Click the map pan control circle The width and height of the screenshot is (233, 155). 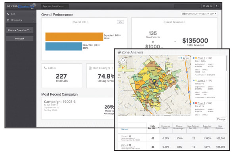pyautogui.click(x=123, y=60)
